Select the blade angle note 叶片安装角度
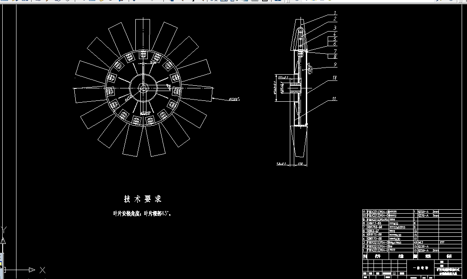Image resolution: width=467 pixels, height=279 pixels. coord(142,214)
